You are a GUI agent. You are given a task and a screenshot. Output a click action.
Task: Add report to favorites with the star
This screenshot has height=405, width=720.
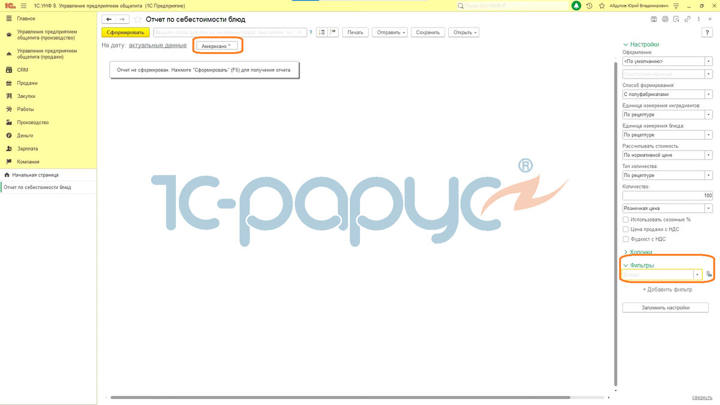coord(137,19)
